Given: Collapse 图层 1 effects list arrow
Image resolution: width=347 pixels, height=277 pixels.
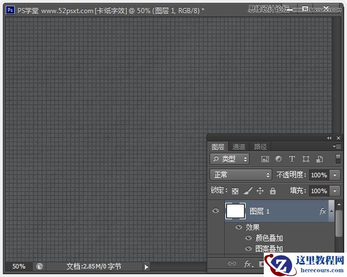Looking at the screenshot, I should tap(331, 211).
